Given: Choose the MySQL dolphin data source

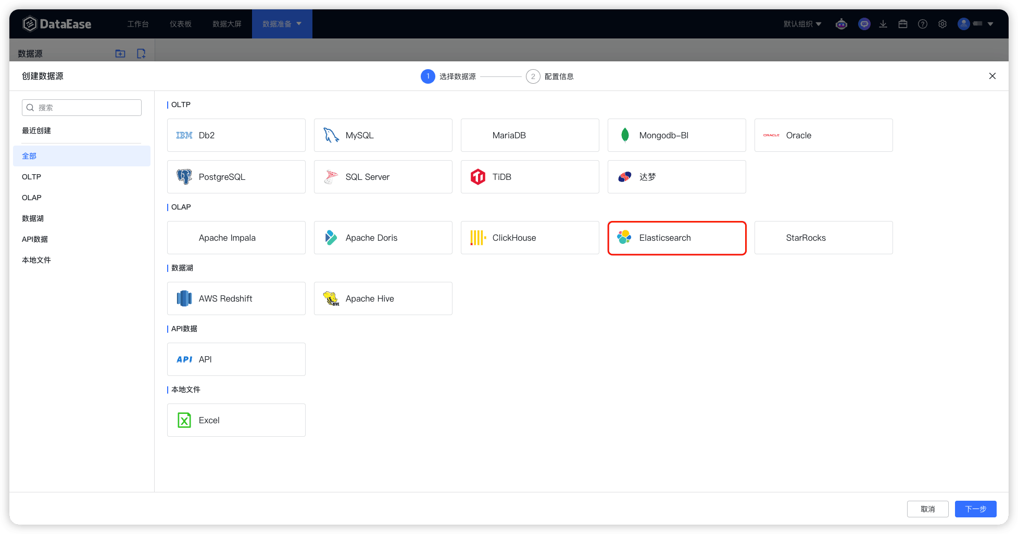Looking at the screenshot, I should (383, 135).
